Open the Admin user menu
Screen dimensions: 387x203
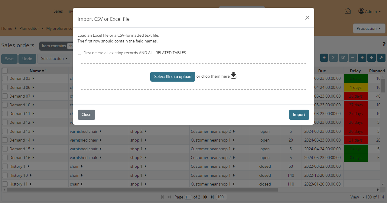(369, 11)
